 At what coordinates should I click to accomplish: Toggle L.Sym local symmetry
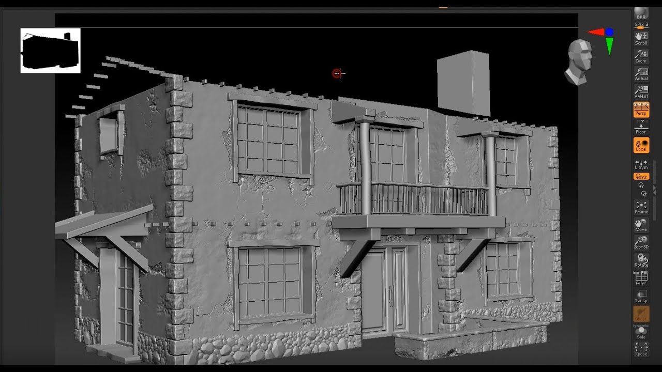641,165
